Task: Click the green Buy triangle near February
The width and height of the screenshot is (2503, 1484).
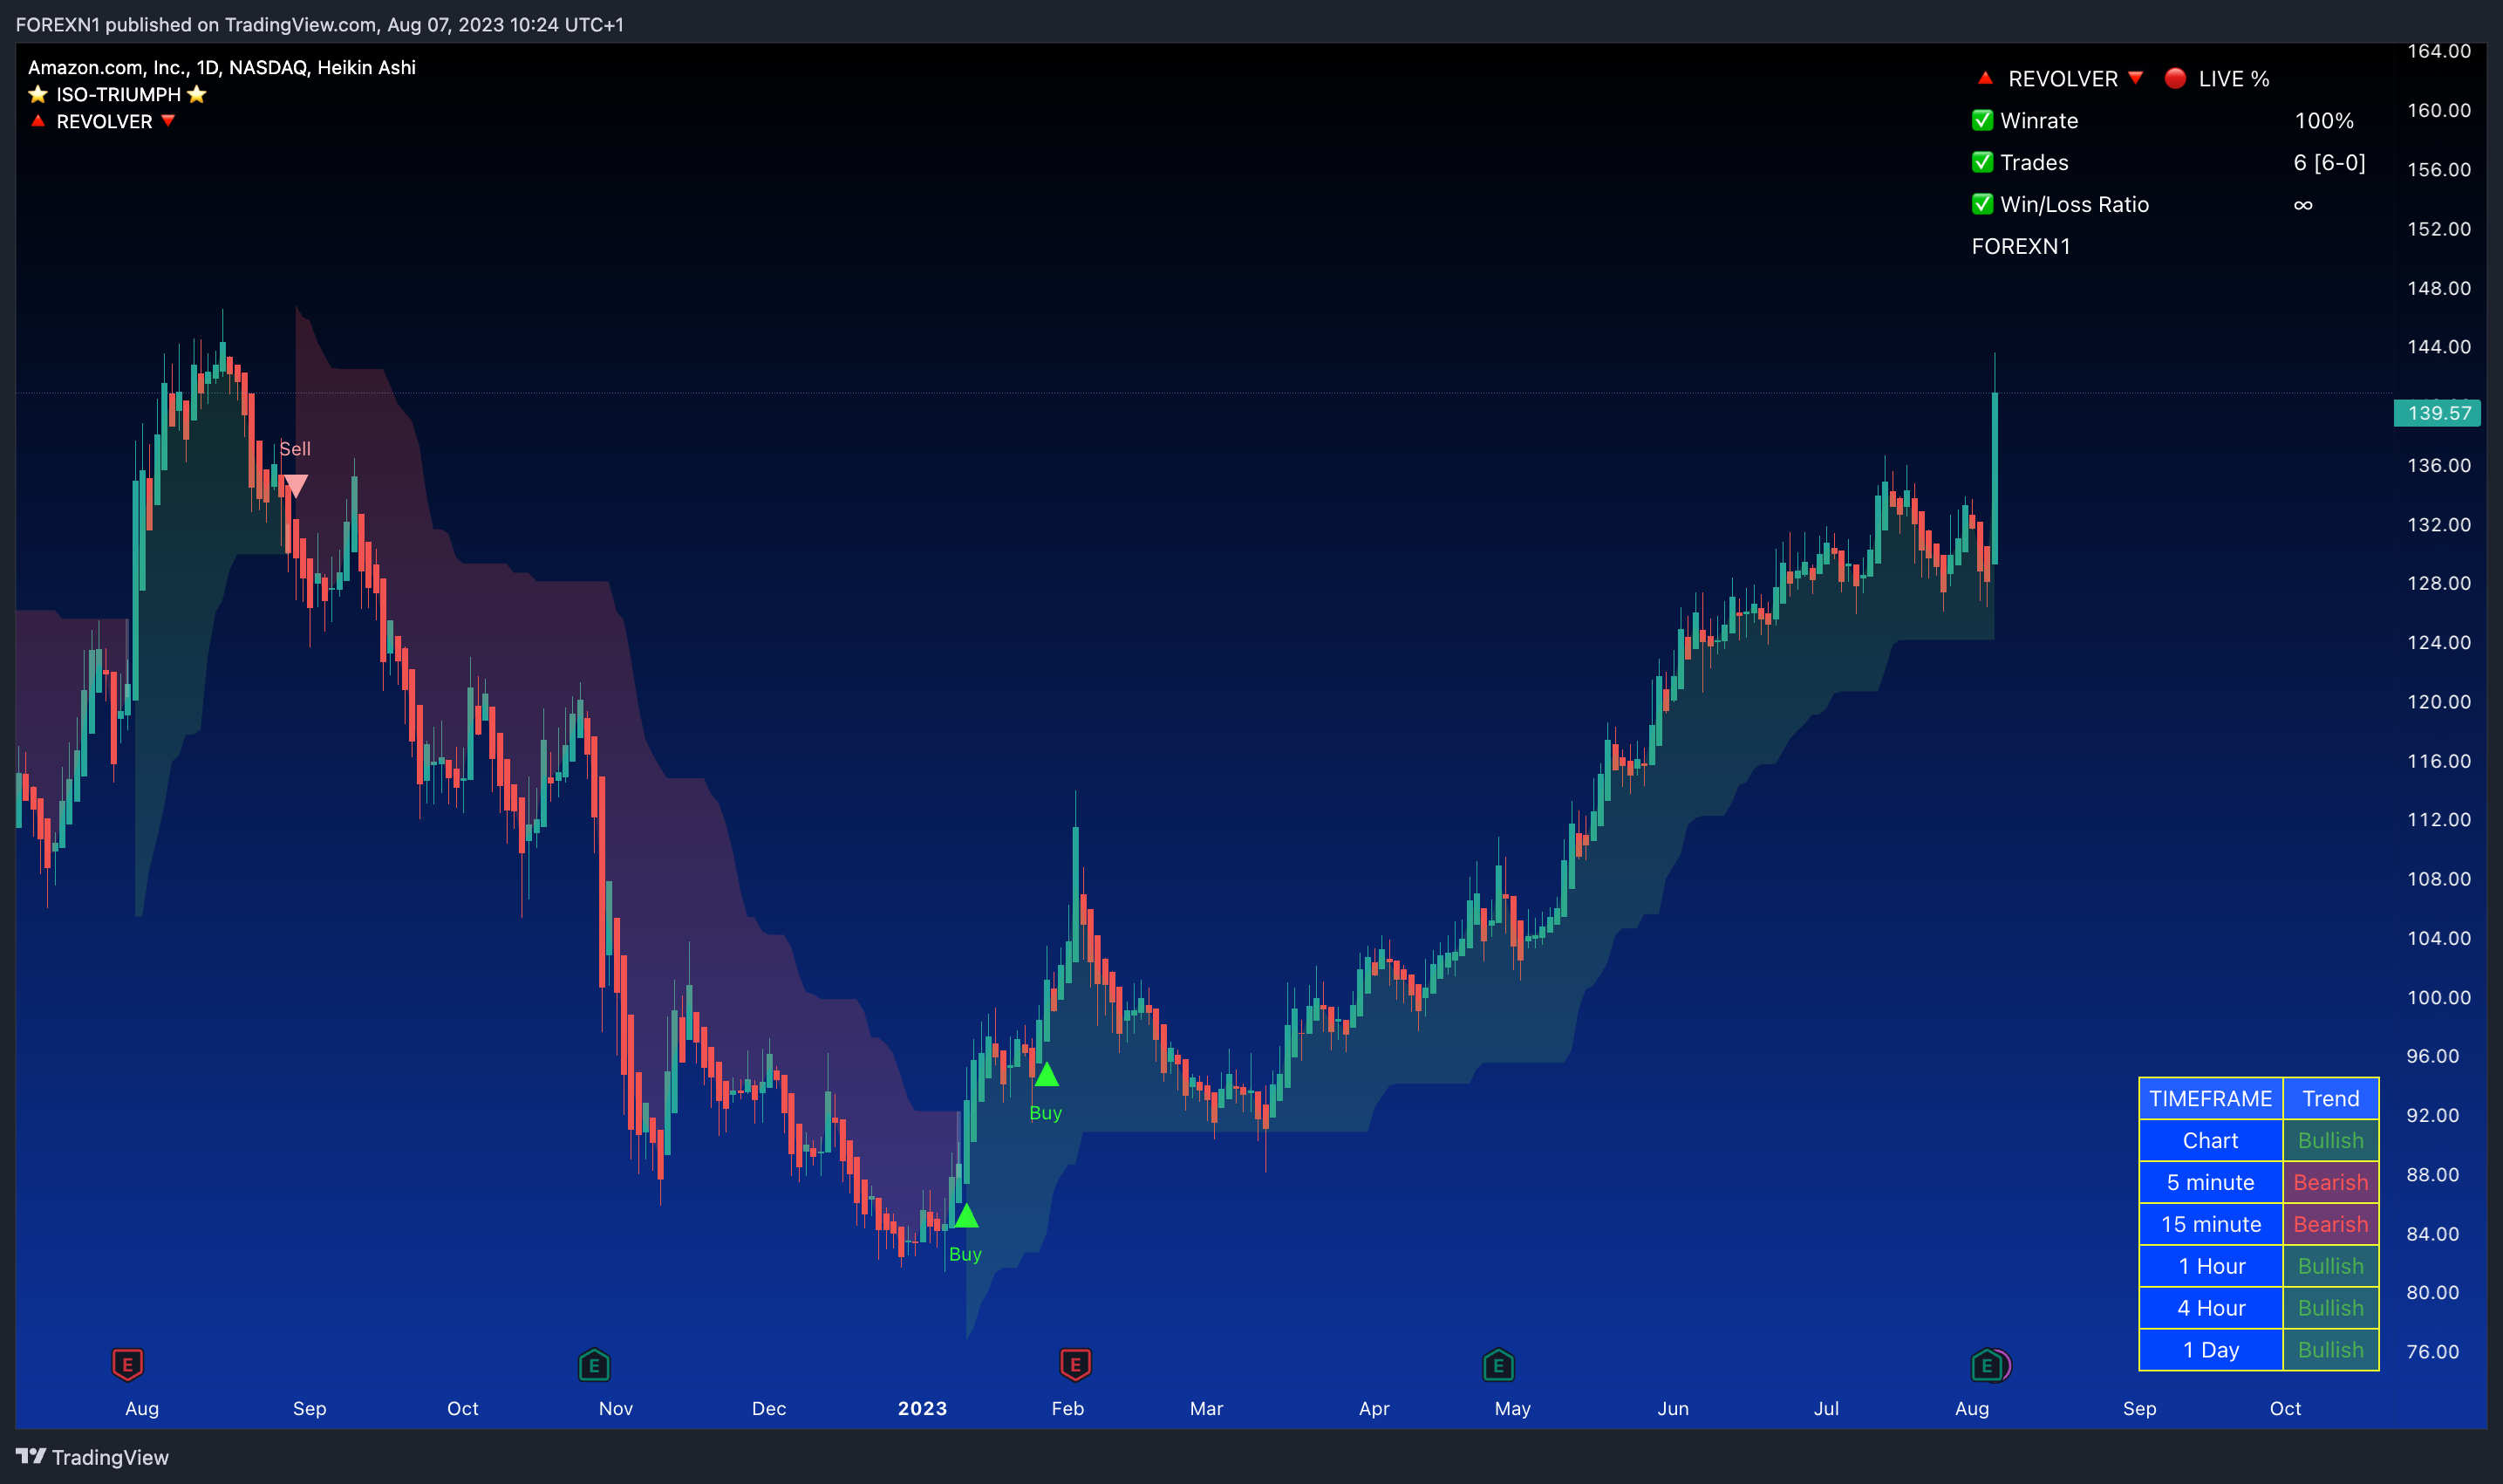Action: (1046, 1075)
